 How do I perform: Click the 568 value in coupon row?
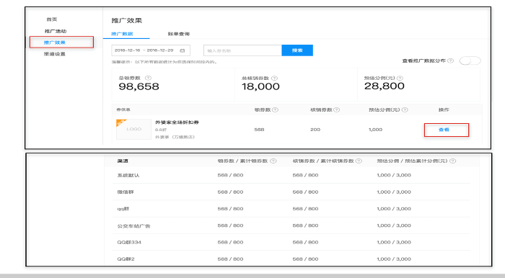(259, 130)
